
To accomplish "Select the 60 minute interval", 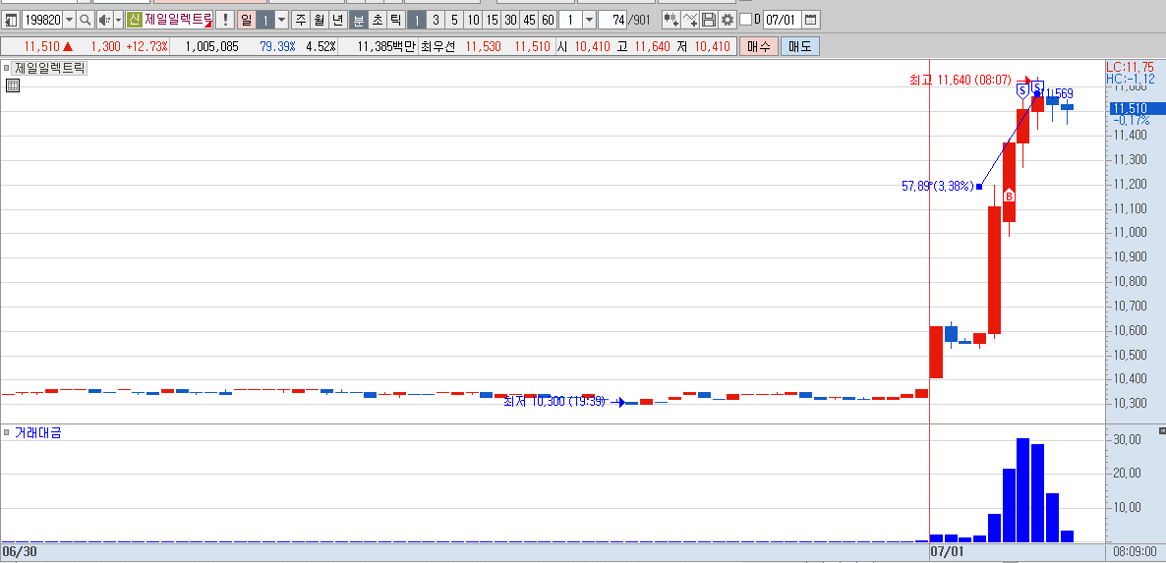I will [x=548, y=20].
